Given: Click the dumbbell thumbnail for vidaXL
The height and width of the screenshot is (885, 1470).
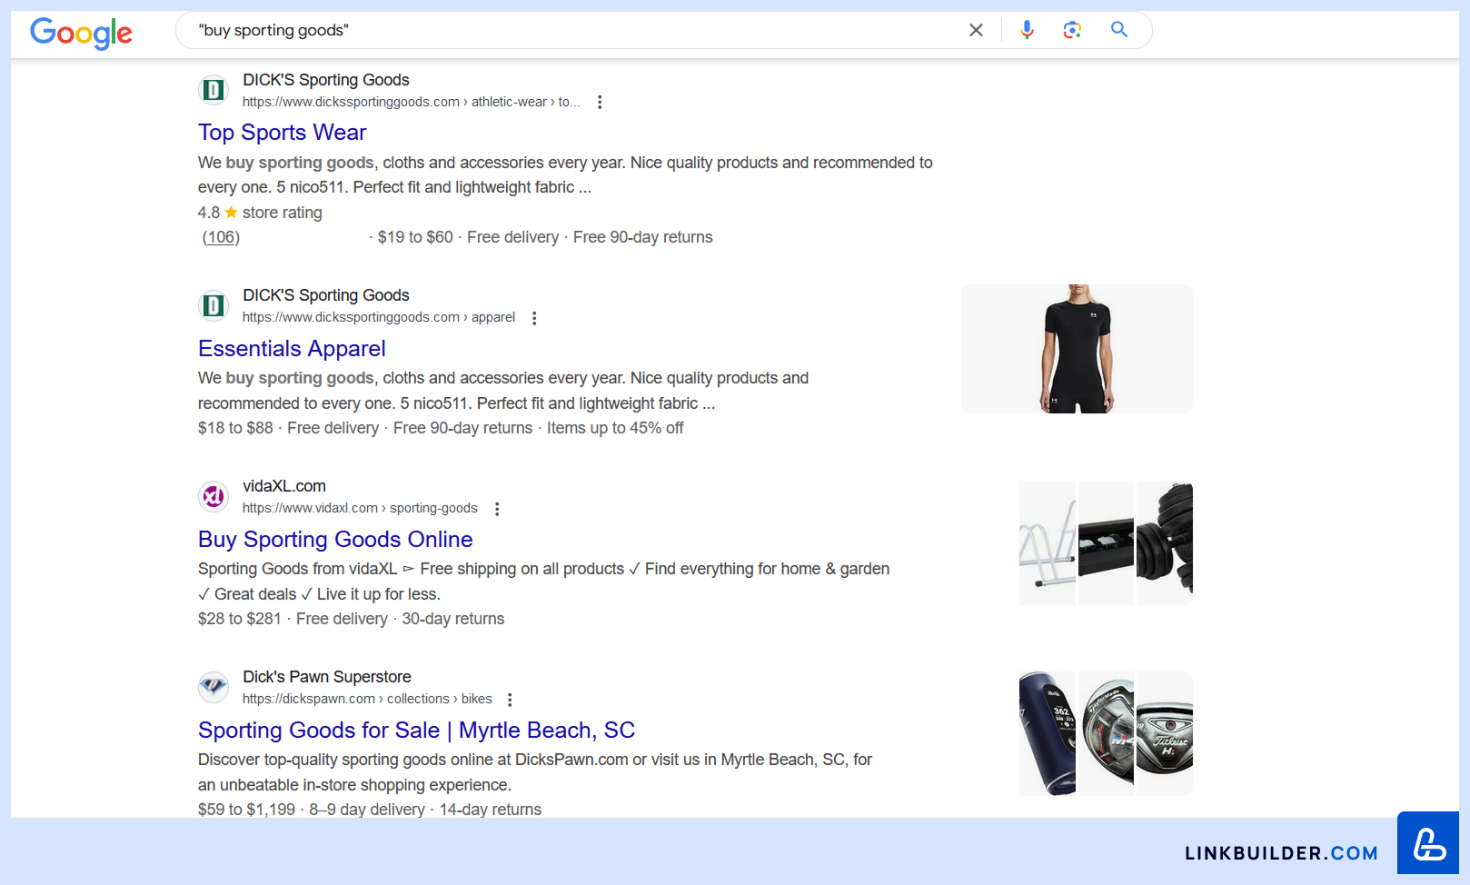Looking at the screenshot, I should click(x=1165, y=543).
